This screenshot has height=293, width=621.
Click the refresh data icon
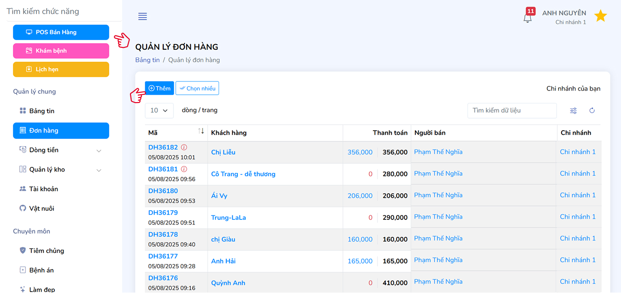592,110
